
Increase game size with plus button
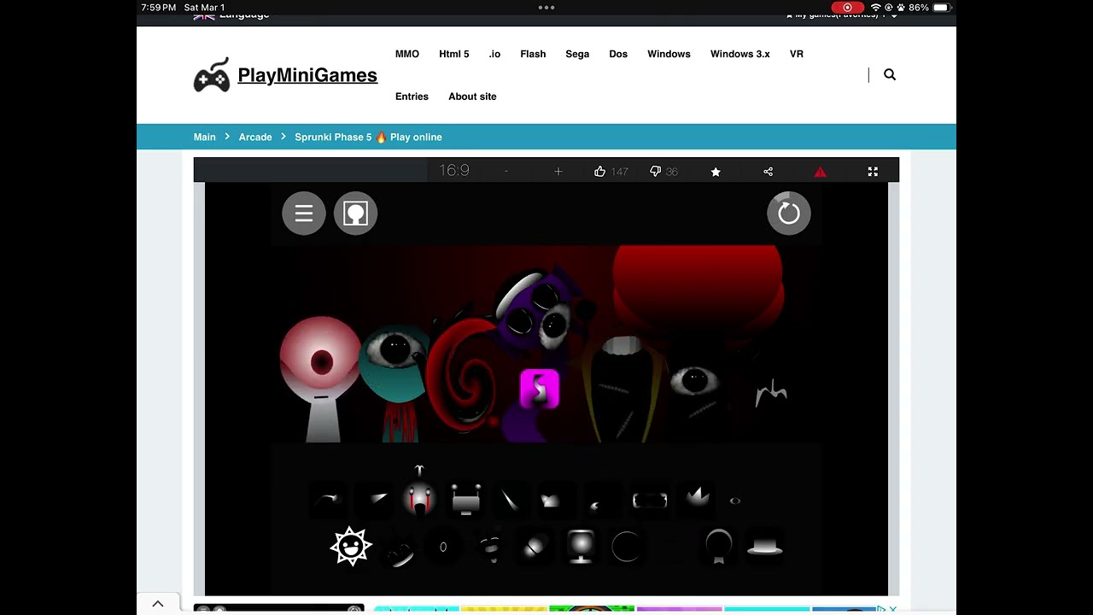[558, 172]
